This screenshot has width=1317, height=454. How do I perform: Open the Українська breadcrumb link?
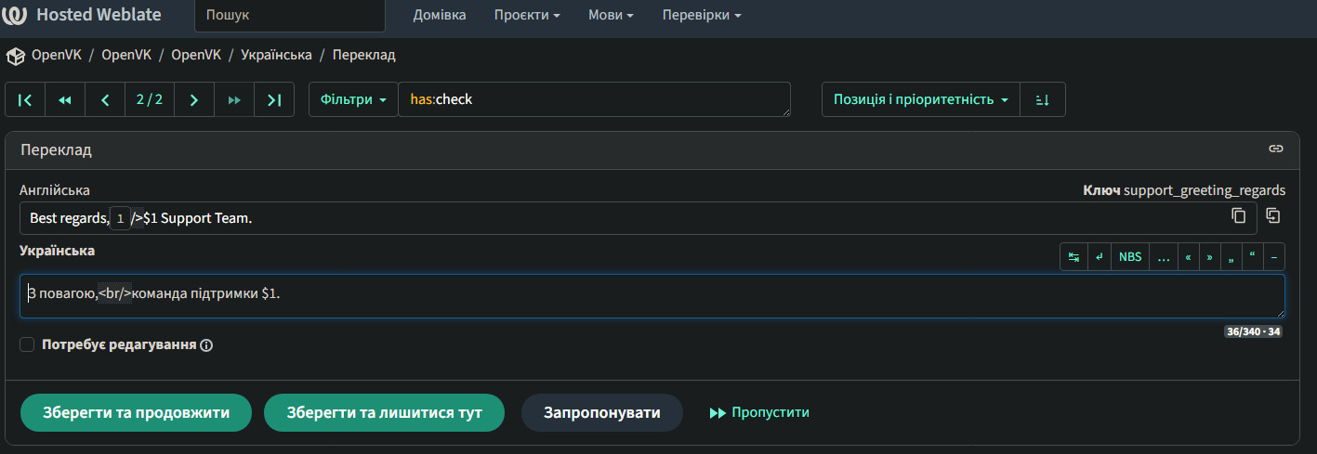[276, 55]
